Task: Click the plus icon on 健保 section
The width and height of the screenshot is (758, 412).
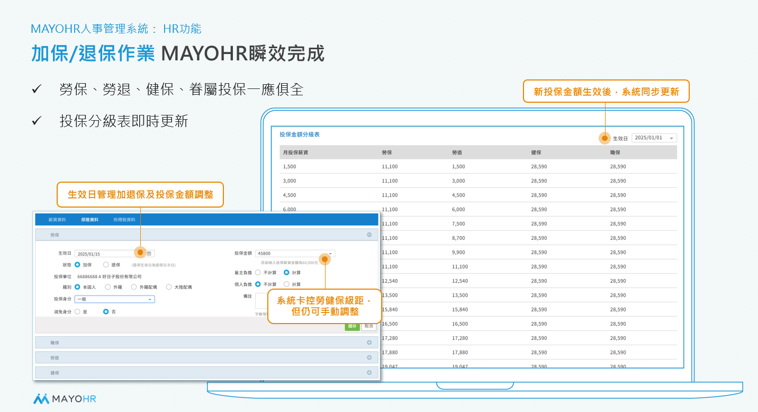Action: pyautogui.click(x=369, y=373)
